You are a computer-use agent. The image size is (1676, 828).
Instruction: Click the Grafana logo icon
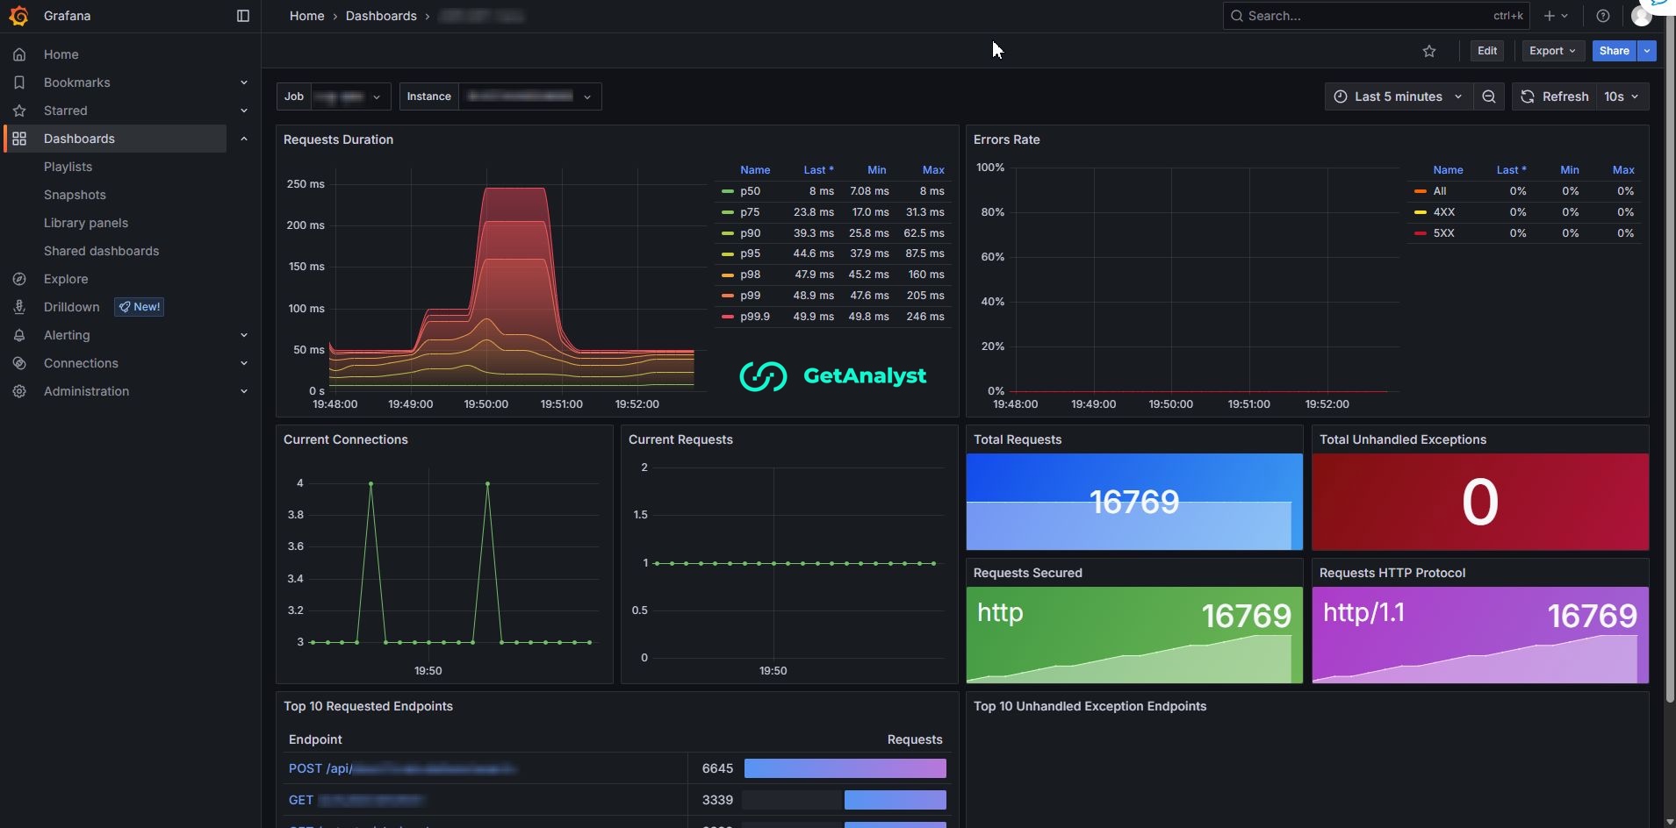pos(18,16)
